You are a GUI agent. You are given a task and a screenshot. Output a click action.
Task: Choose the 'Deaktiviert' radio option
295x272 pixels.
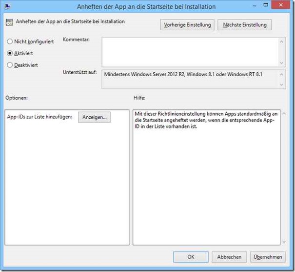pyautogui.click(x=10, y=65)
